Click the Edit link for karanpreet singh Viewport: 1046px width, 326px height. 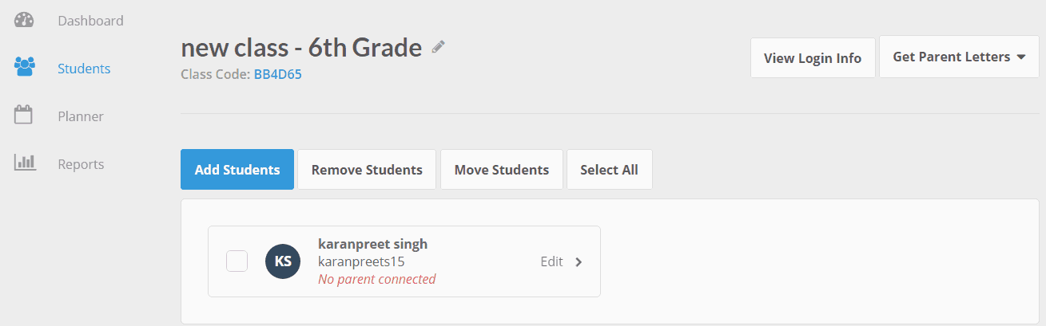(x=551, y=261)
